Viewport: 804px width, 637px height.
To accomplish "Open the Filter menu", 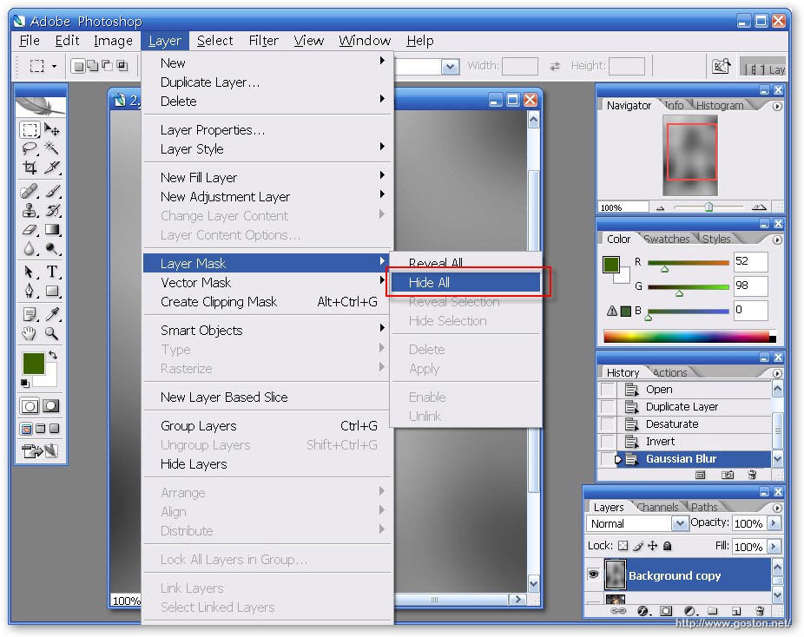I will click(x=264, y=41).
